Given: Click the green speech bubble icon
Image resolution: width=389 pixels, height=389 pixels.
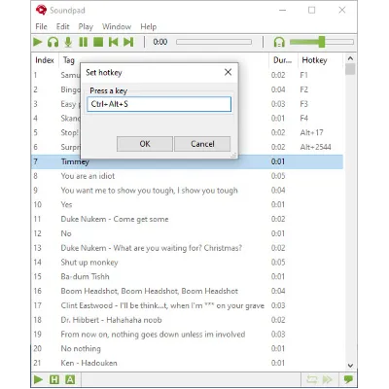Looking at the screenshot, I should [348, 379].
